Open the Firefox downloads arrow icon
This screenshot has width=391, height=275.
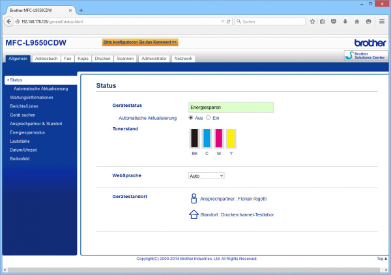coord(345,22)
